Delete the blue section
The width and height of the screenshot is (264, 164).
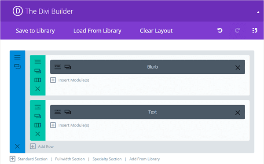[x=17, y=146]
